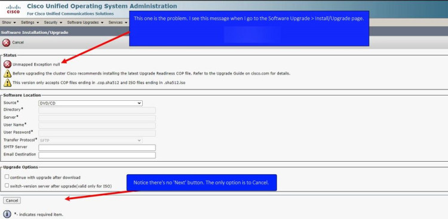Click into the Directory field

97,110
